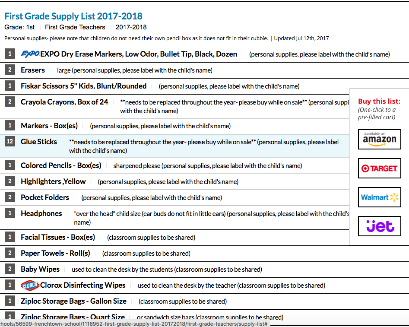The width and height of the screenshot is (409, 327).
Task: Click the 'Grade: 1st' label
Action: (19, 27)
